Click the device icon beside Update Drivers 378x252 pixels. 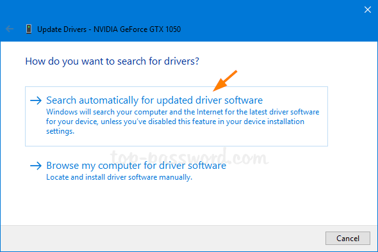29,29
